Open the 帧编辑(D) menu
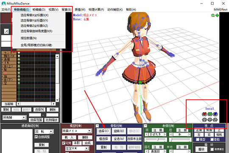The width and height of the screenshot is (229, 153). tap(39, 10)
